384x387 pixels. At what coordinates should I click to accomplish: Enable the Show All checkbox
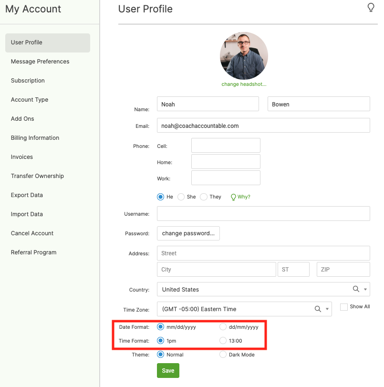click(x=343, y=307)
